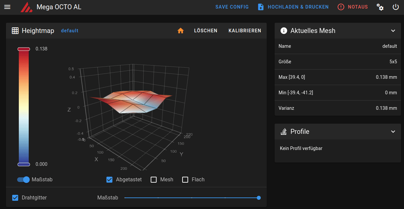
Task: Enable the Flach checkbox
Action: 185,180
